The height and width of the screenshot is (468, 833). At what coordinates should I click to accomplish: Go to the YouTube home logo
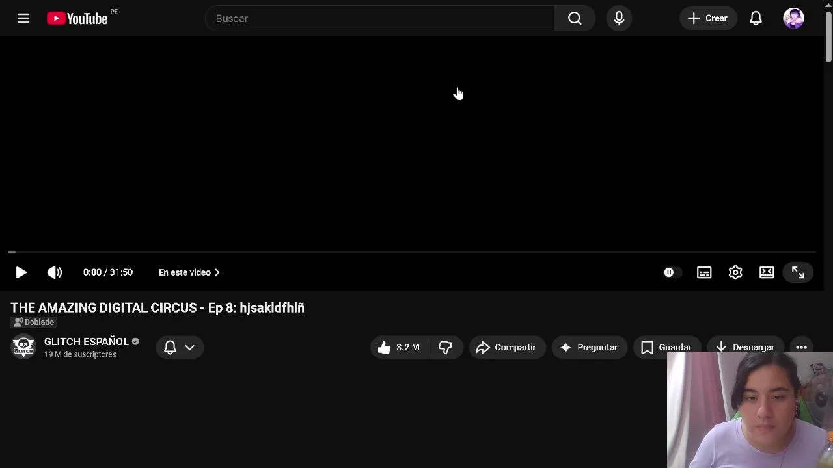[x=77, y=18]
